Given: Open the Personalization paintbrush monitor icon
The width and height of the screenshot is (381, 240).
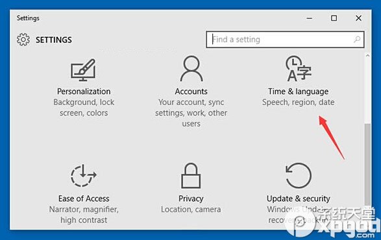Looking at the screenshot, I should [x=83, y=70].
